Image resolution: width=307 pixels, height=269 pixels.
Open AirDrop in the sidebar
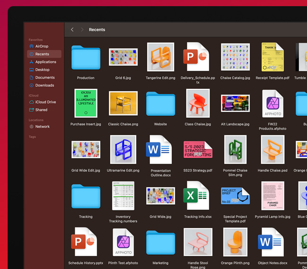(42, 46)
